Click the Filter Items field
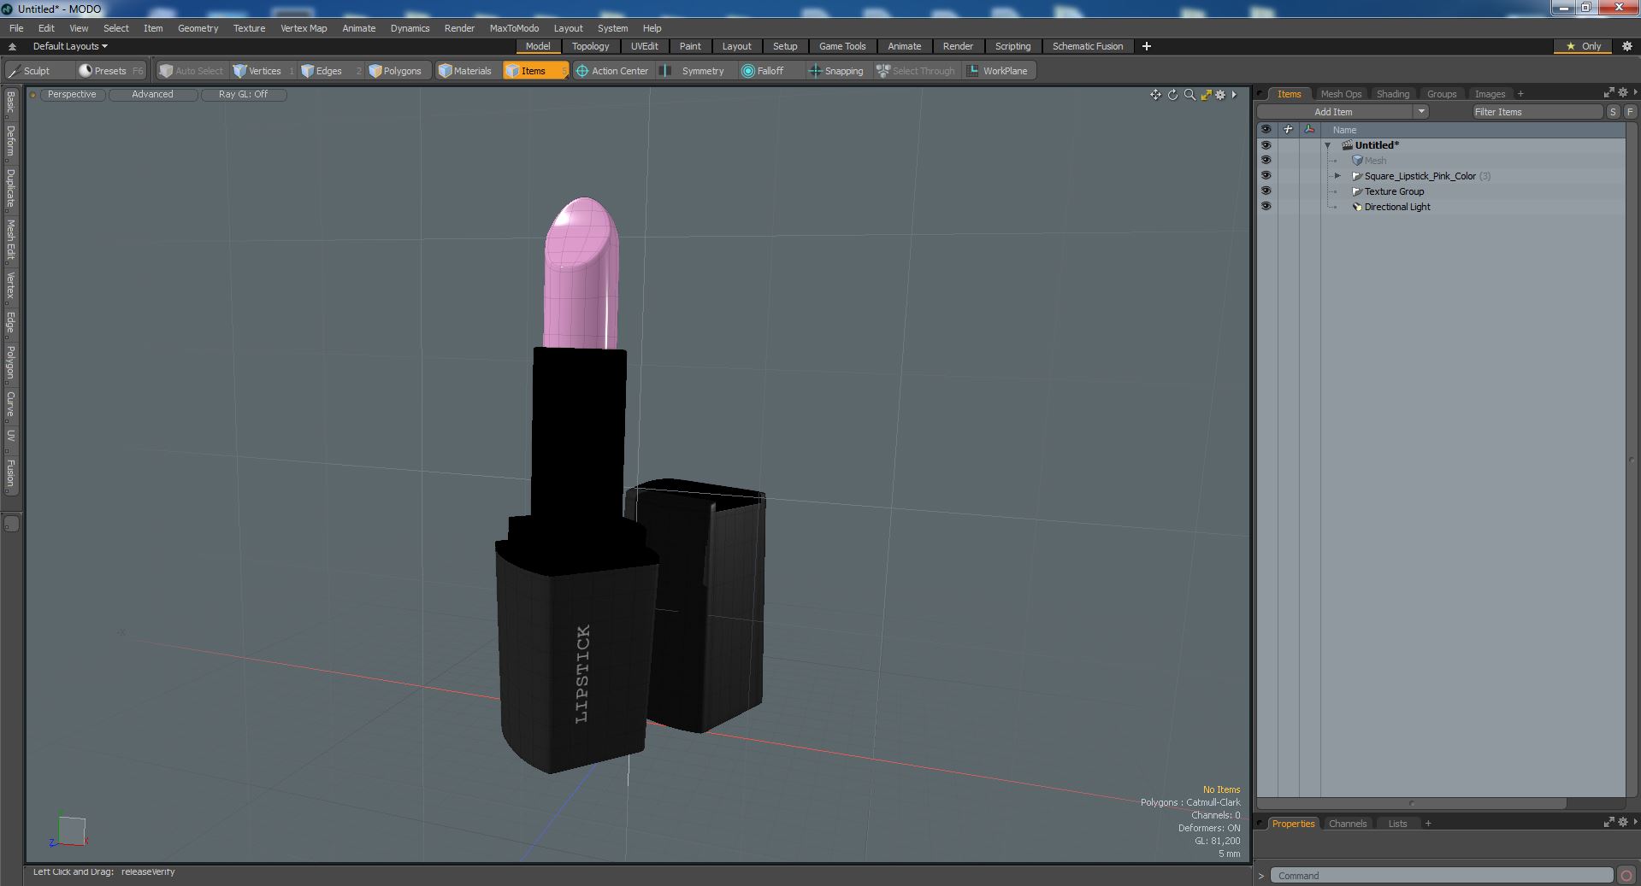Image resolution: width=1641 pixels, height=886 pixels. tap(1536, 111)
